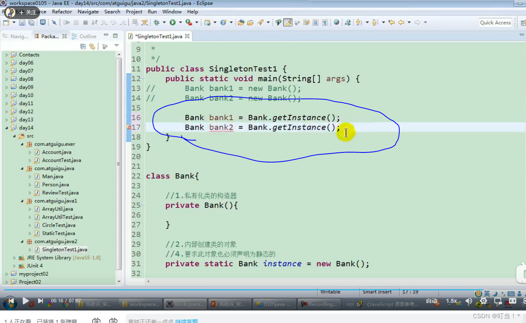Screen dimensions: 526x323
Task: Click the Quick Access search field
Action: pyautogui.click(x=495, y=23)
